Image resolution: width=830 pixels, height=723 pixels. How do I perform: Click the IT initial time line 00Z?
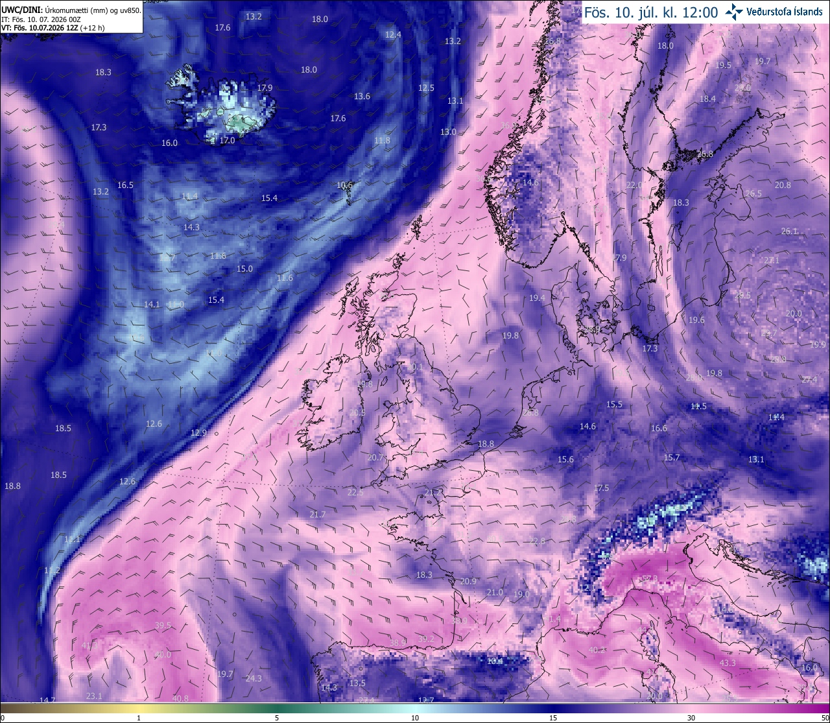[41, 19]
